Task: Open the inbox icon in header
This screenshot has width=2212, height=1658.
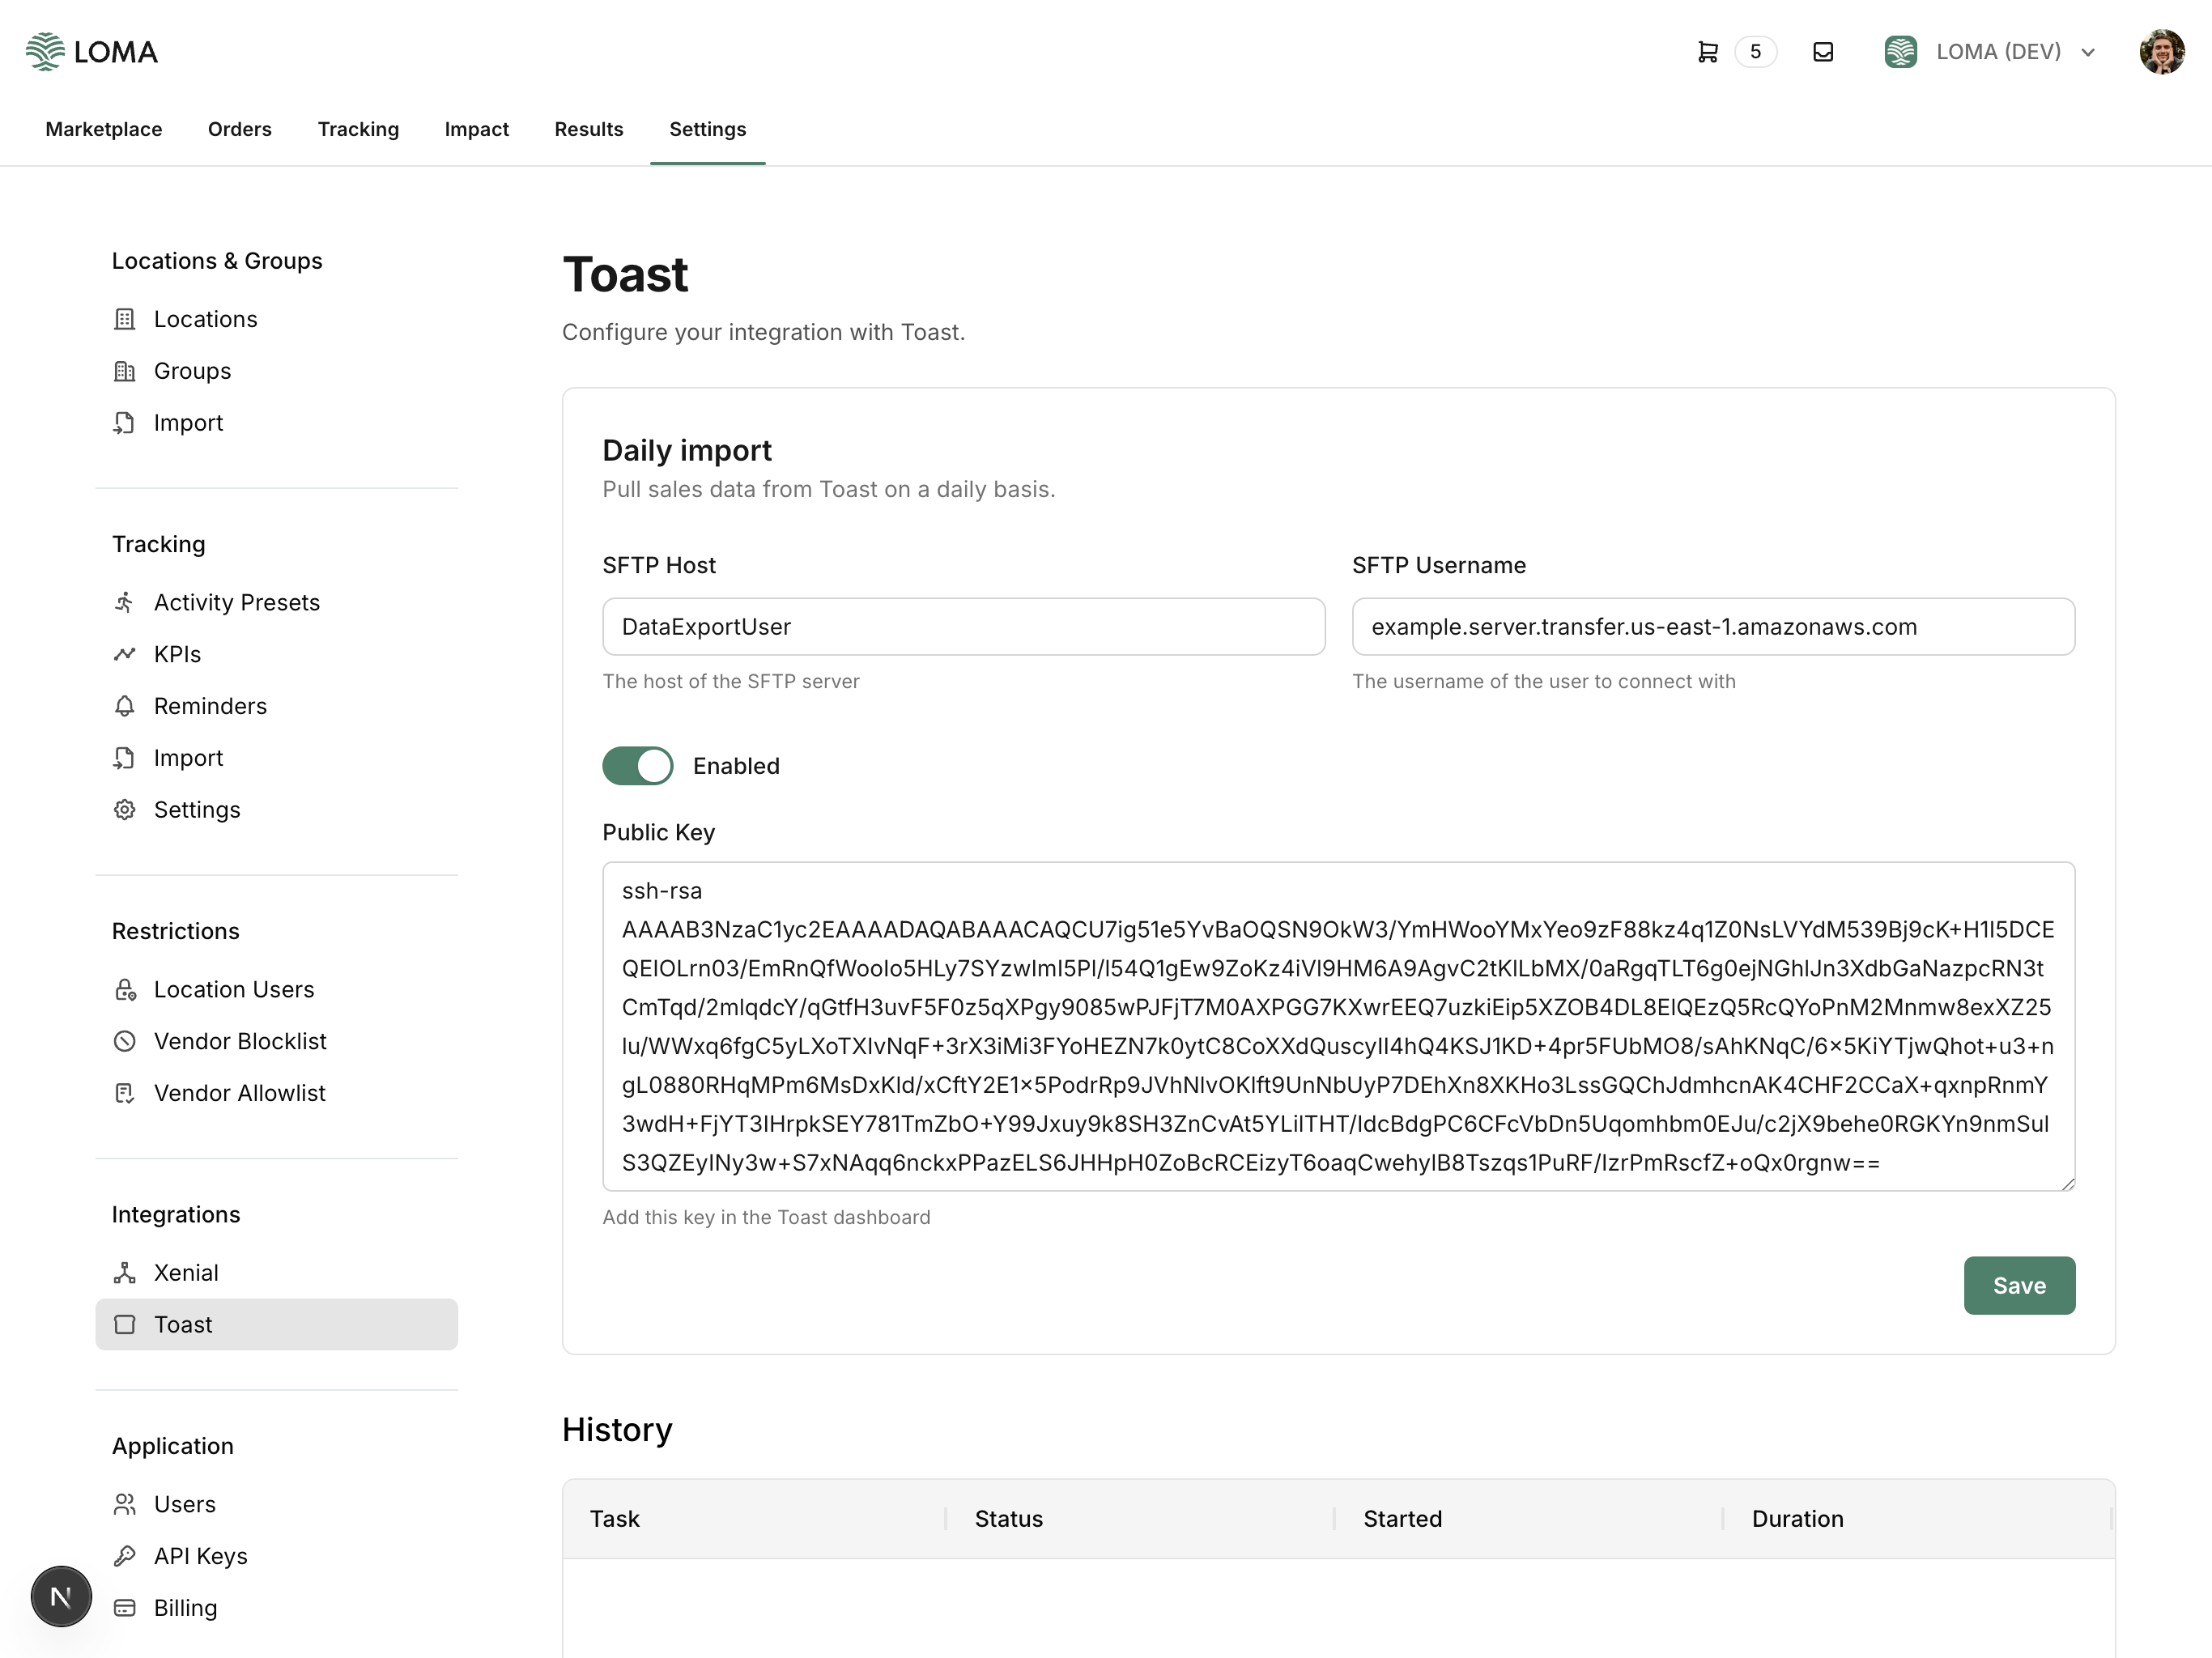Action: point(1822,52)
